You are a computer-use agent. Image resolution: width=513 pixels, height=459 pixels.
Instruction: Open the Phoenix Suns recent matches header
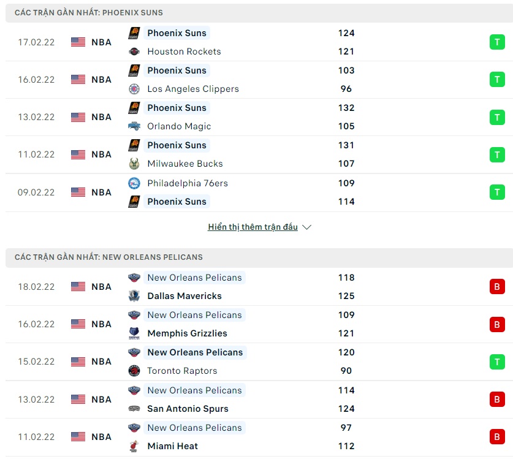point(89,13)
